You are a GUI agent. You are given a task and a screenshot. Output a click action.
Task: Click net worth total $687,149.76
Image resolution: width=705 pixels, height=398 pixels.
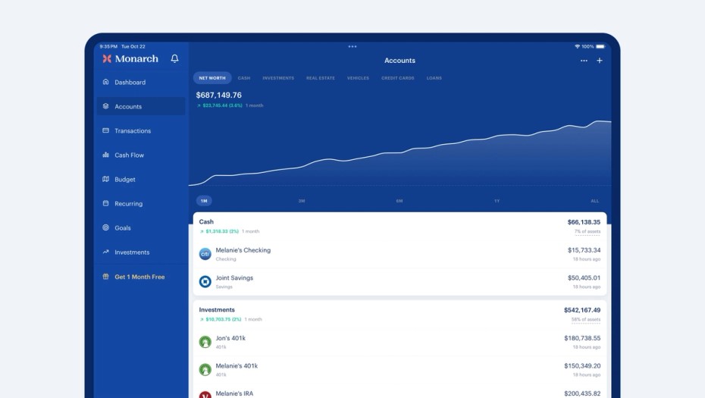218,96
